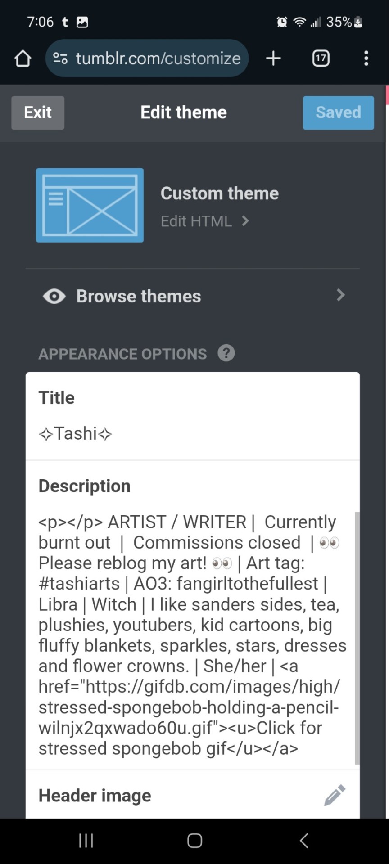This screenshot has width=389, height=864.
Task: Open Edit HTML via its arrow
Action: tap(245, 221)
